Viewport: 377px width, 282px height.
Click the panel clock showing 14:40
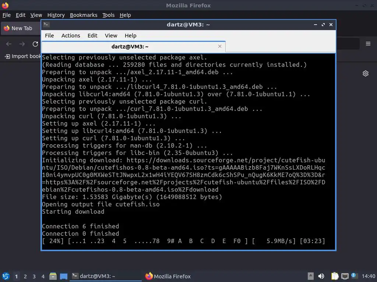368,276
